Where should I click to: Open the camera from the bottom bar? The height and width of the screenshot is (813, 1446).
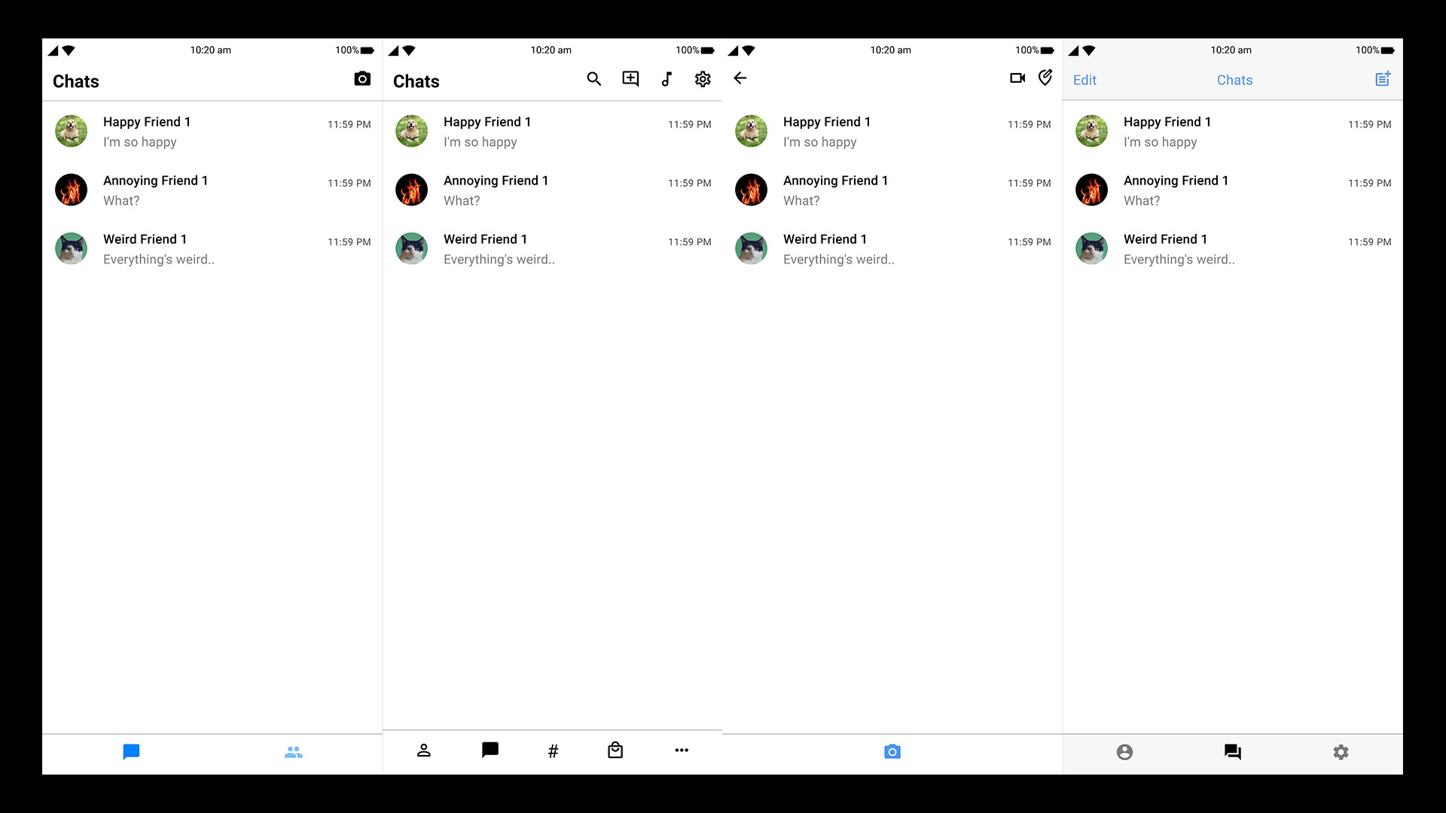892,751
